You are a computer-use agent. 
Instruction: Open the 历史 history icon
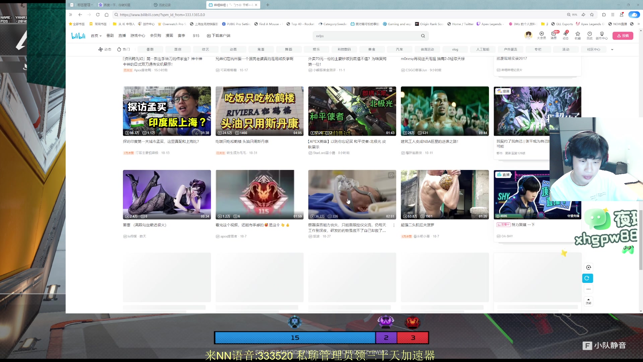tap(589, 35)
